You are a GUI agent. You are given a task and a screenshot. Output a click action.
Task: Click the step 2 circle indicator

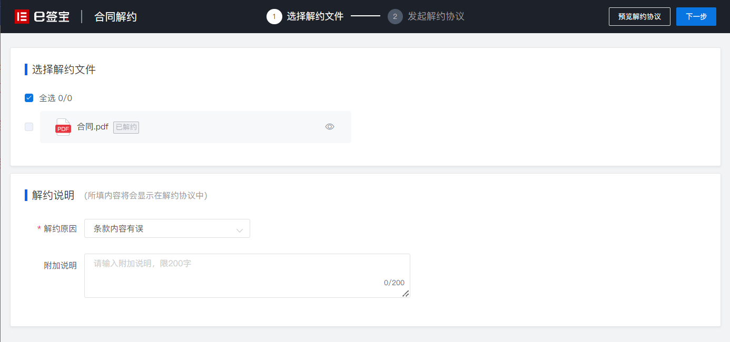pyautogui.click(x=395, y=16)
